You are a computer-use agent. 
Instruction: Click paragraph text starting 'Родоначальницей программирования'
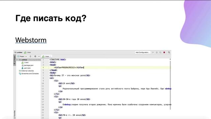(117, 89)
